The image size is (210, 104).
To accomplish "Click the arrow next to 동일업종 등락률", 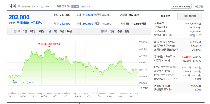I will (x=172, y=90).
